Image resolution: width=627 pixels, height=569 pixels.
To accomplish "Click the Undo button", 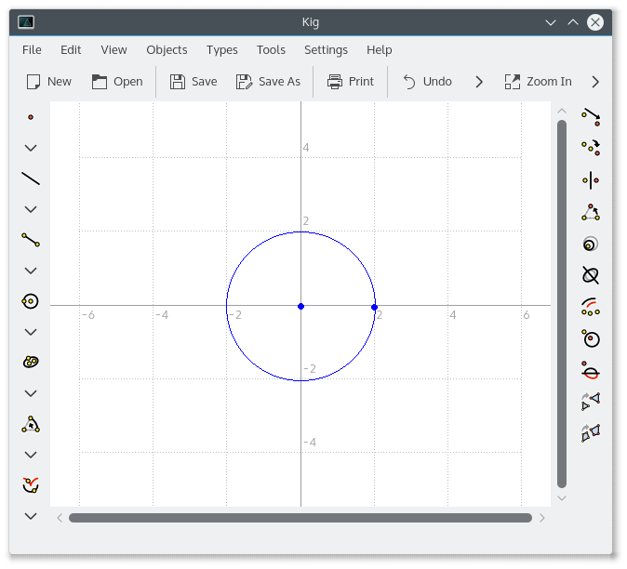I will 427,82.
